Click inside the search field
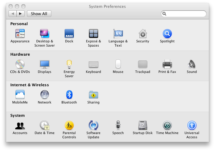 (x=186, y=14)
